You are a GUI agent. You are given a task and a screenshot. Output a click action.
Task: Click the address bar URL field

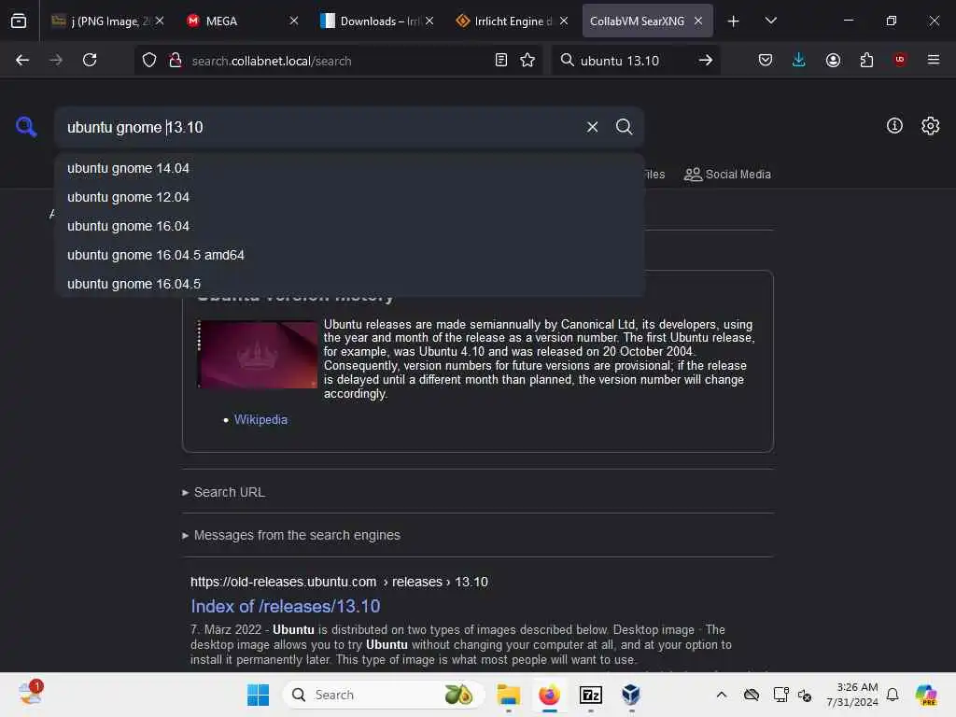337,61
